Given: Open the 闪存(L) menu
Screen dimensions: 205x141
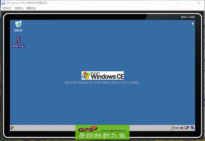Looking at the screenshot, I should [19, 8].
